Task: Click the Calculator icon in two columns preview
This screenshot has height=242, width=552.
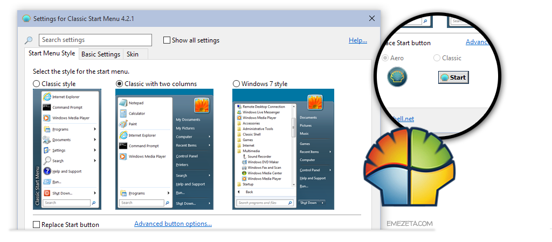Action: click(x=123, y=113)
